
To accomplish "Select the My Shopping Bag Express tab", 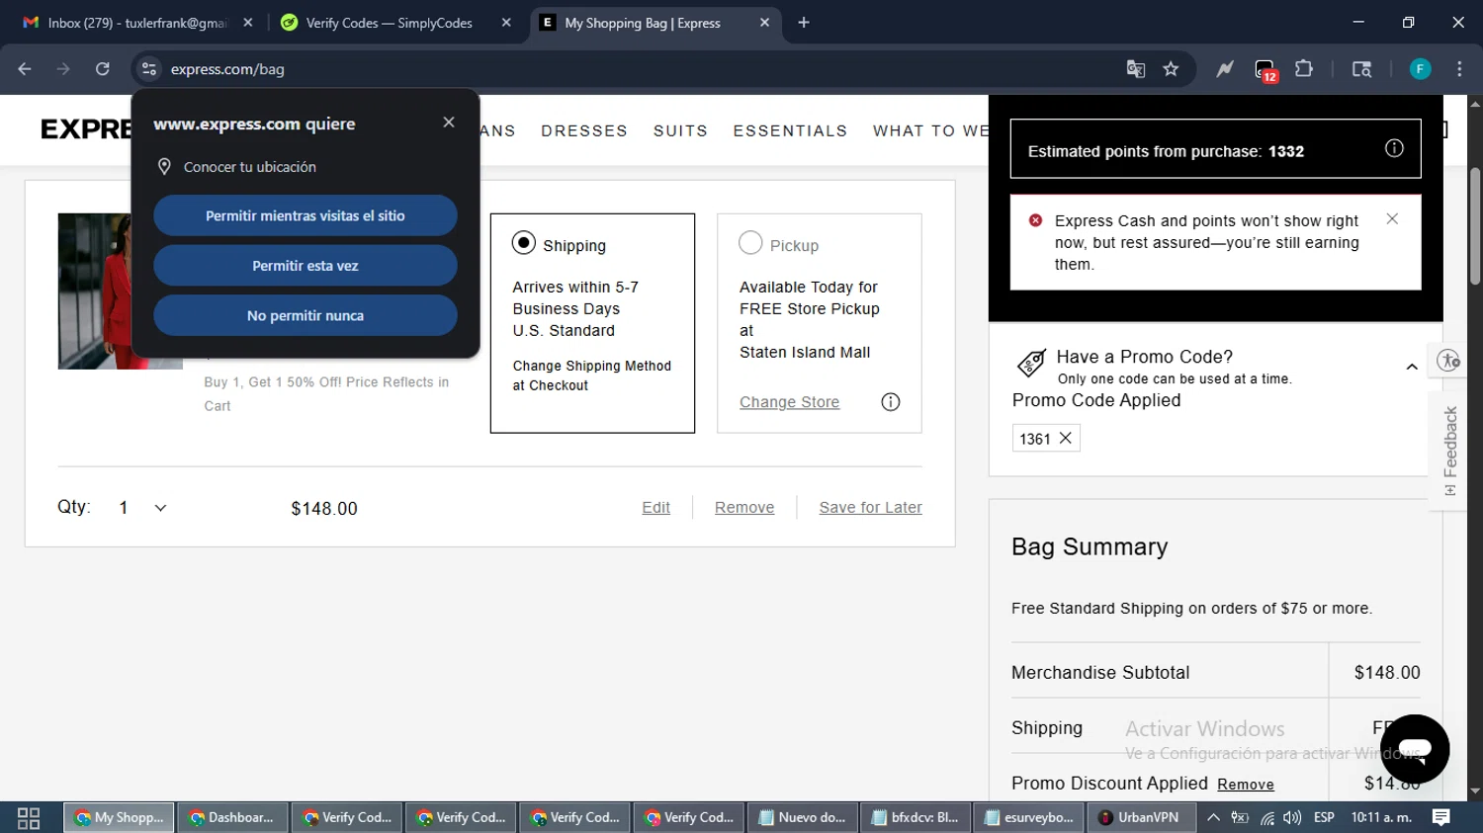I will pyautogui.click(x=656, y=23).
